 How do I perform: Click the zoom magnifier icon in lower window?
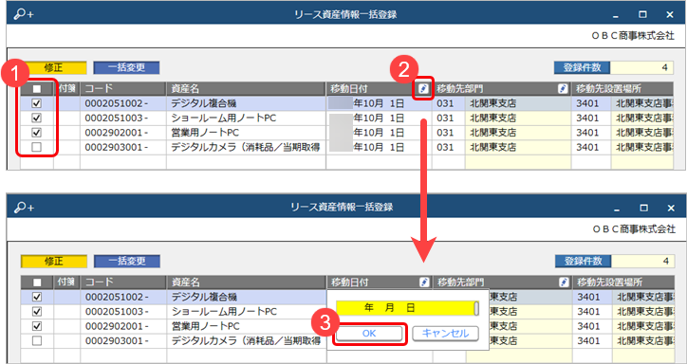tap(23, 208)
